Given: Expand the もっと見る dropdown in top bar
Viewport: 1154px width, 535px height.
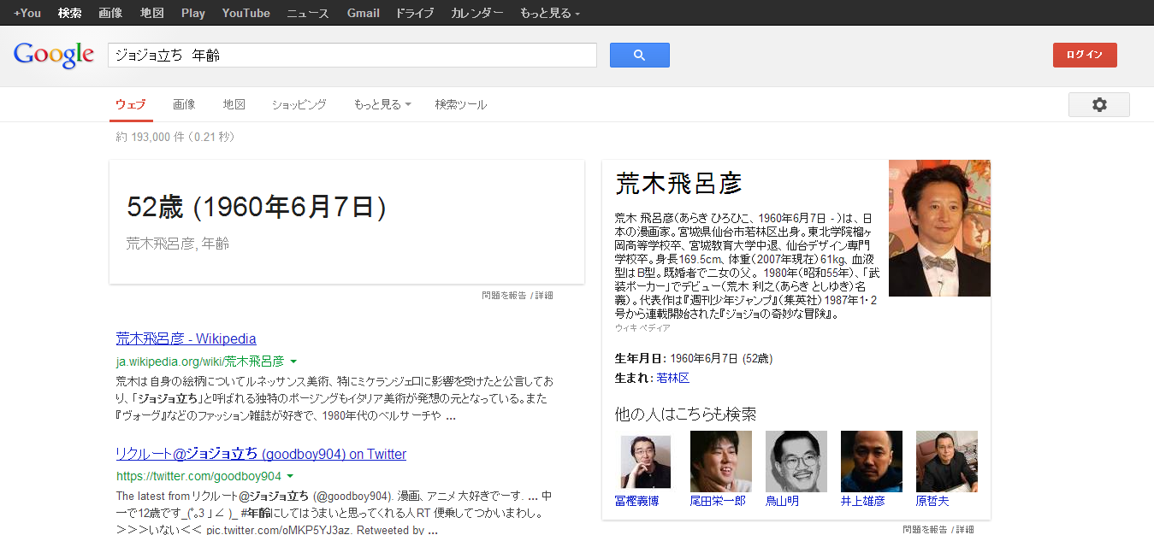Looking at the screenshot, I should point(549,13).
